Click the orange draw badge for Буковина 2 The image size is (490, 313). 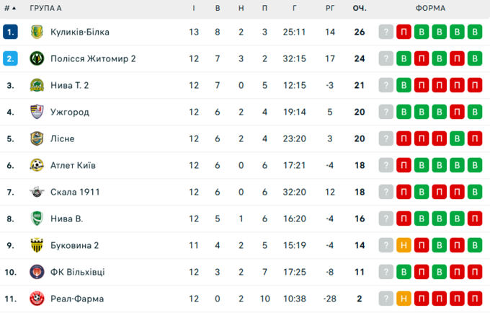point(404,245)
